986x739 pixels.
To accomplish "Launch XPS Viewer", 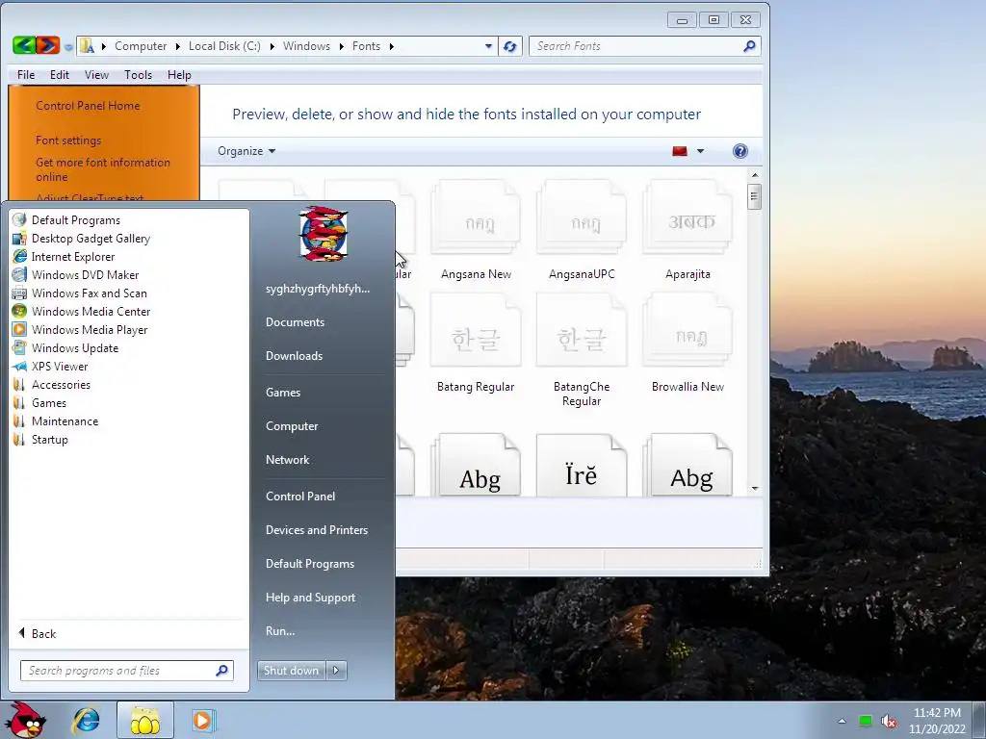I will tap(60, 366).
